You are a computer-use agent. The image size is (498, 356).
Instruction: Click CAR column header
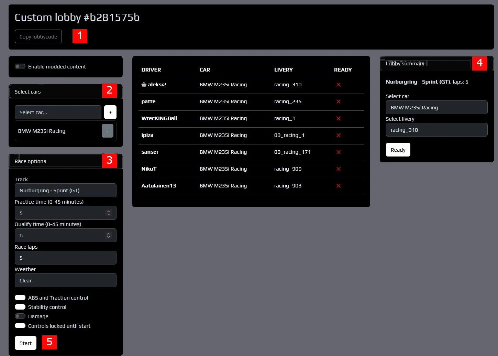pos(205,70)
